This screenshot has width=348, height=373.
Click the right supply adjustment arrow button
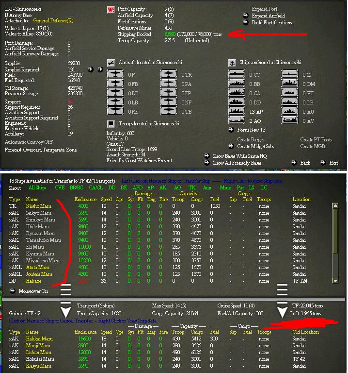(x=100, y=69)
